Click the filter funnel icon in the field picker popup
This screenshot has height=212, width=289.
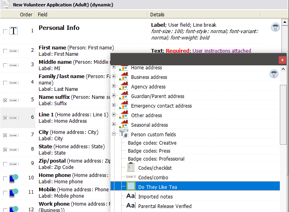click(273, 74)
